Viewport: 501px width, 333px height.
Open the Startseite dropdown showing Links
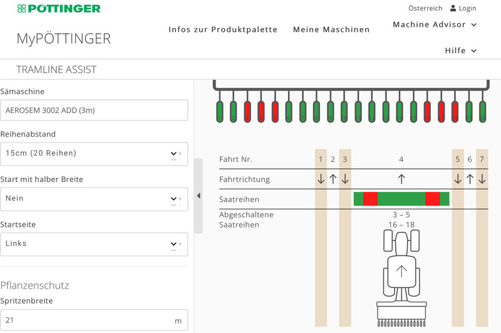click(x=94, y=244)
